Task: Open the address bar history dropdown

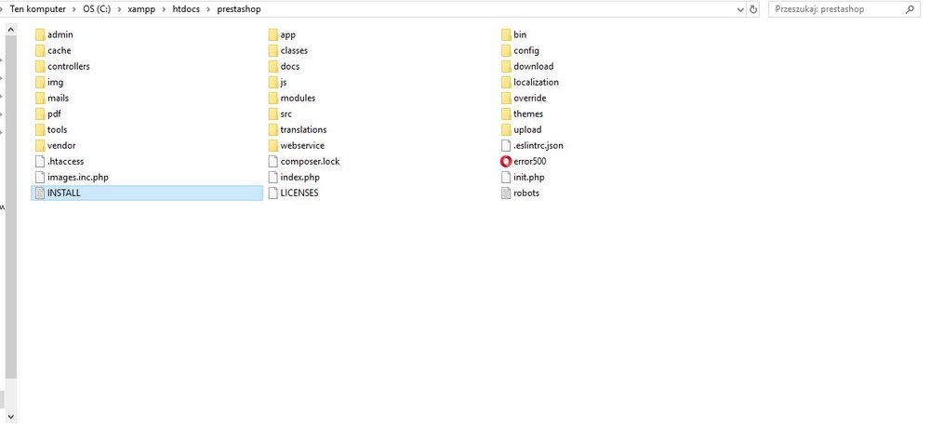Action: pyautogui.click(x=741, y=9)
